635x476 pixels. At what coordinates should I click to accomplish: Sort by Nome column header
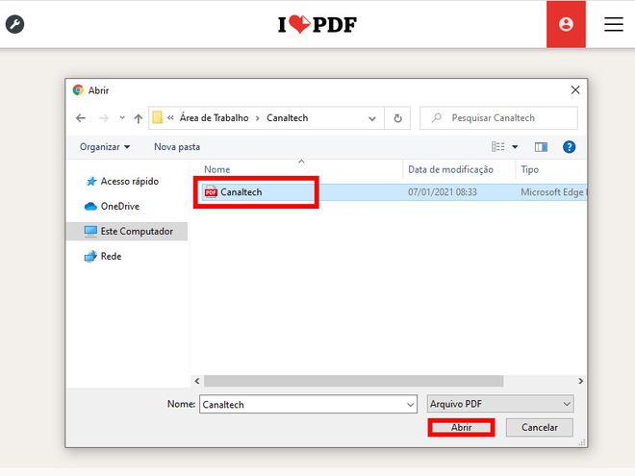[217, 169]
